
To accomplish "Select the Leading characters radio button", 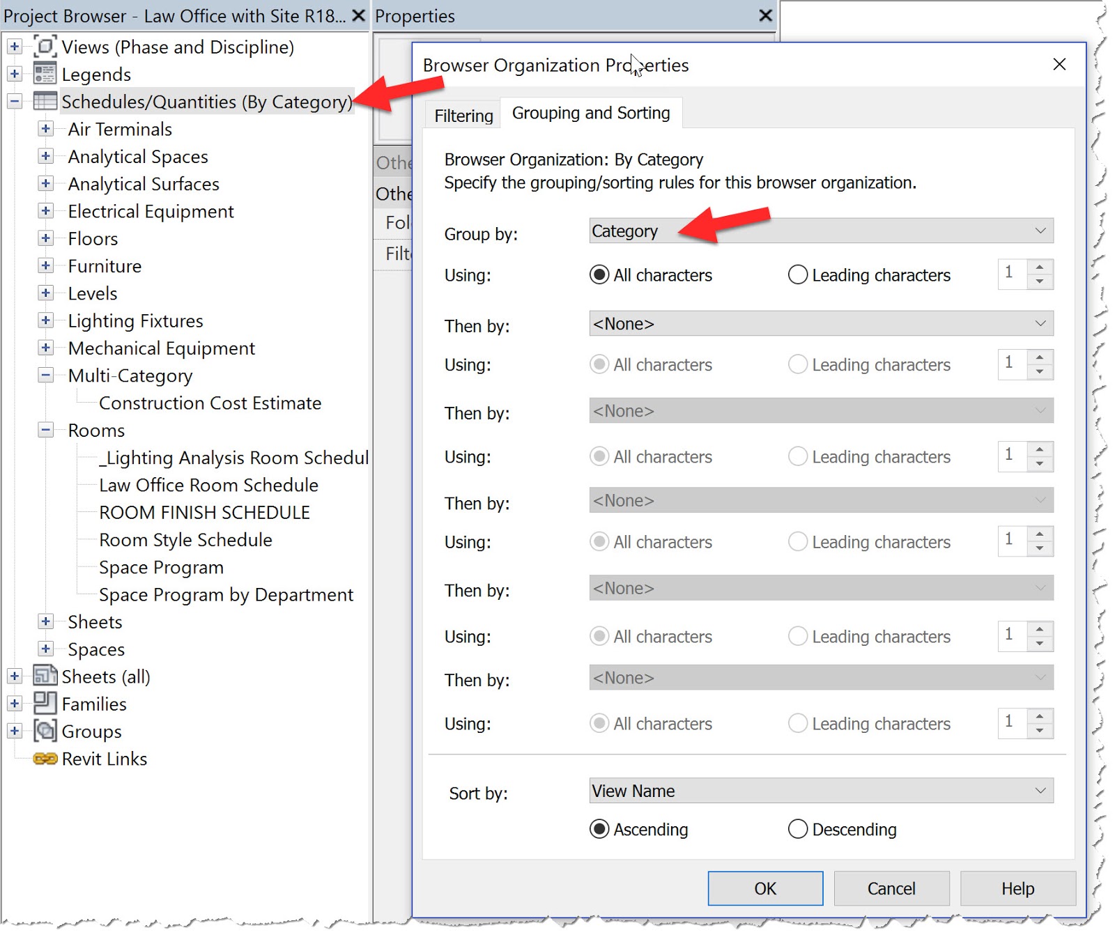I will [x=797, y=274].
